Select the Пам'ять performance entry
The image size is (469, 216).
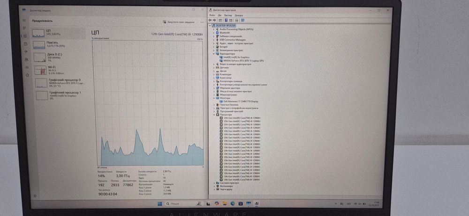pyautogui.click(x=59, y=44)
